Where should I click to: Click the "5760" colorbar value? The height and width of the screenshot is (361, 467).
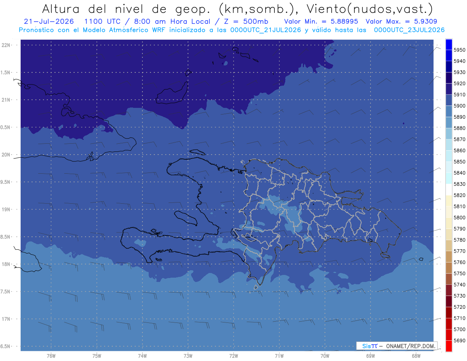pyautogui.click(x=459, y=262)
